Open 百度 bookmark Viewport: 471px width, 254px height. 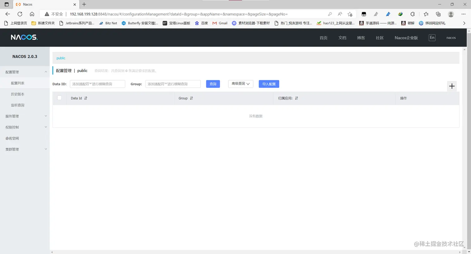[x=201, y=23]
